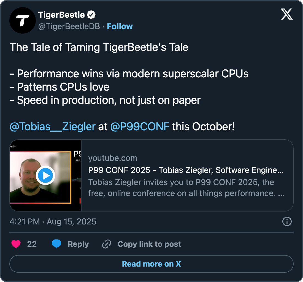
Task: Open the TigerBeetle display name
Action: pyautogui.click(x=61, y=15)
